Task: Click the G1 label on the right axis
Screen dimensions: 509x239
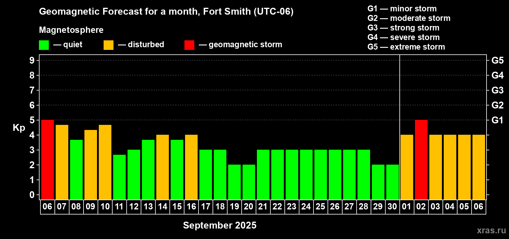Action: [498, 120]
